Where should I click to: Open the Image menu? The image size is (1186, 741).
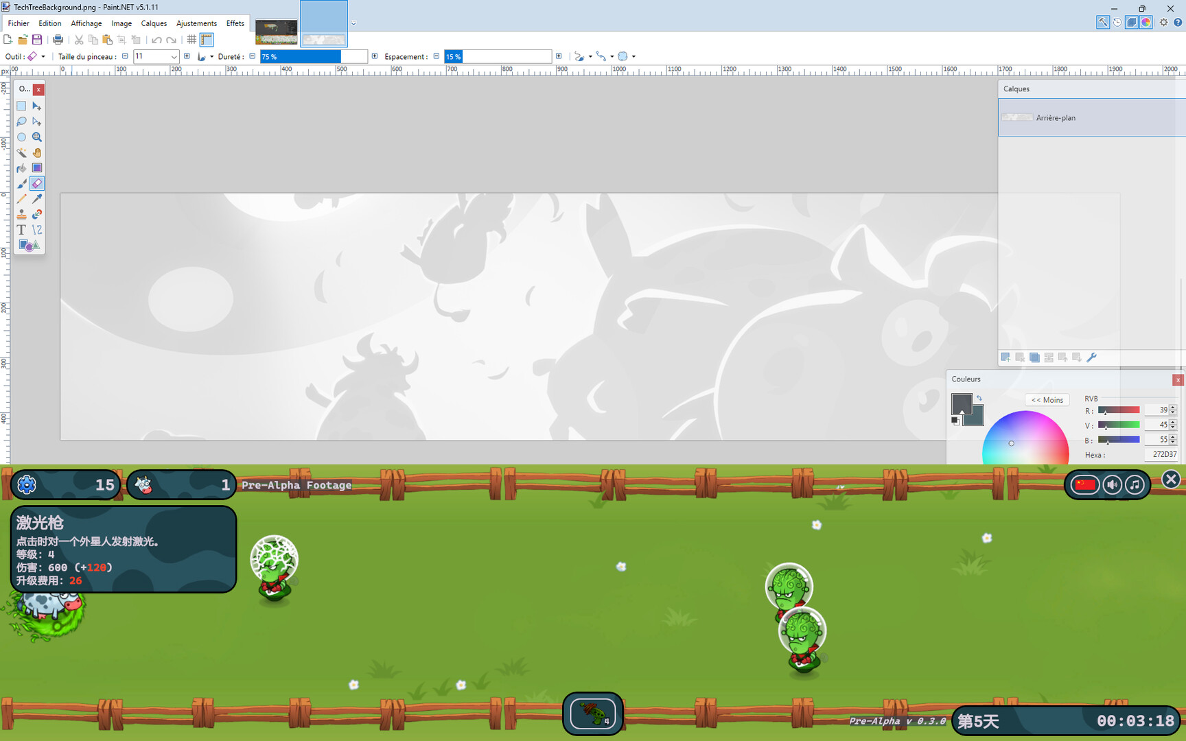click(x=121, y=23)
